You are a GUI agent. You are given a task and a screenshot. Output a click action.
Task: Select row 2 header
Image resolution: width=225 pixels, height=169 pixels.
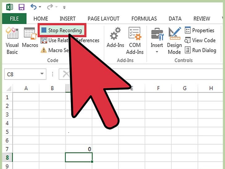click(7, 106)
